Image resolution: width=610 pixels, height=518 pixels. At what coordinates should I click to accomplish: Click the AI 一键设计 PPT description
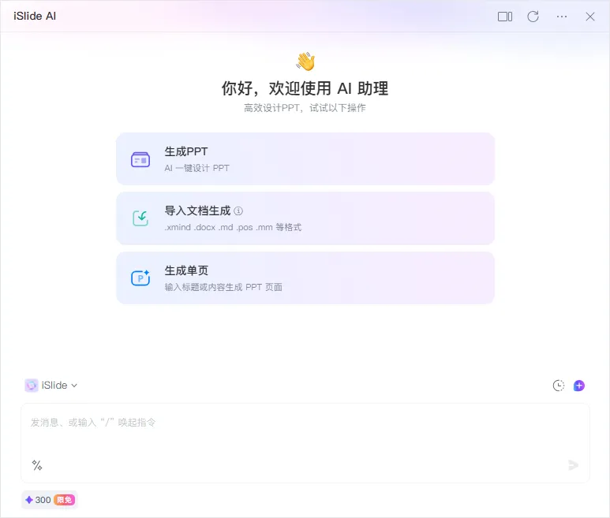(x=196, y=168)
